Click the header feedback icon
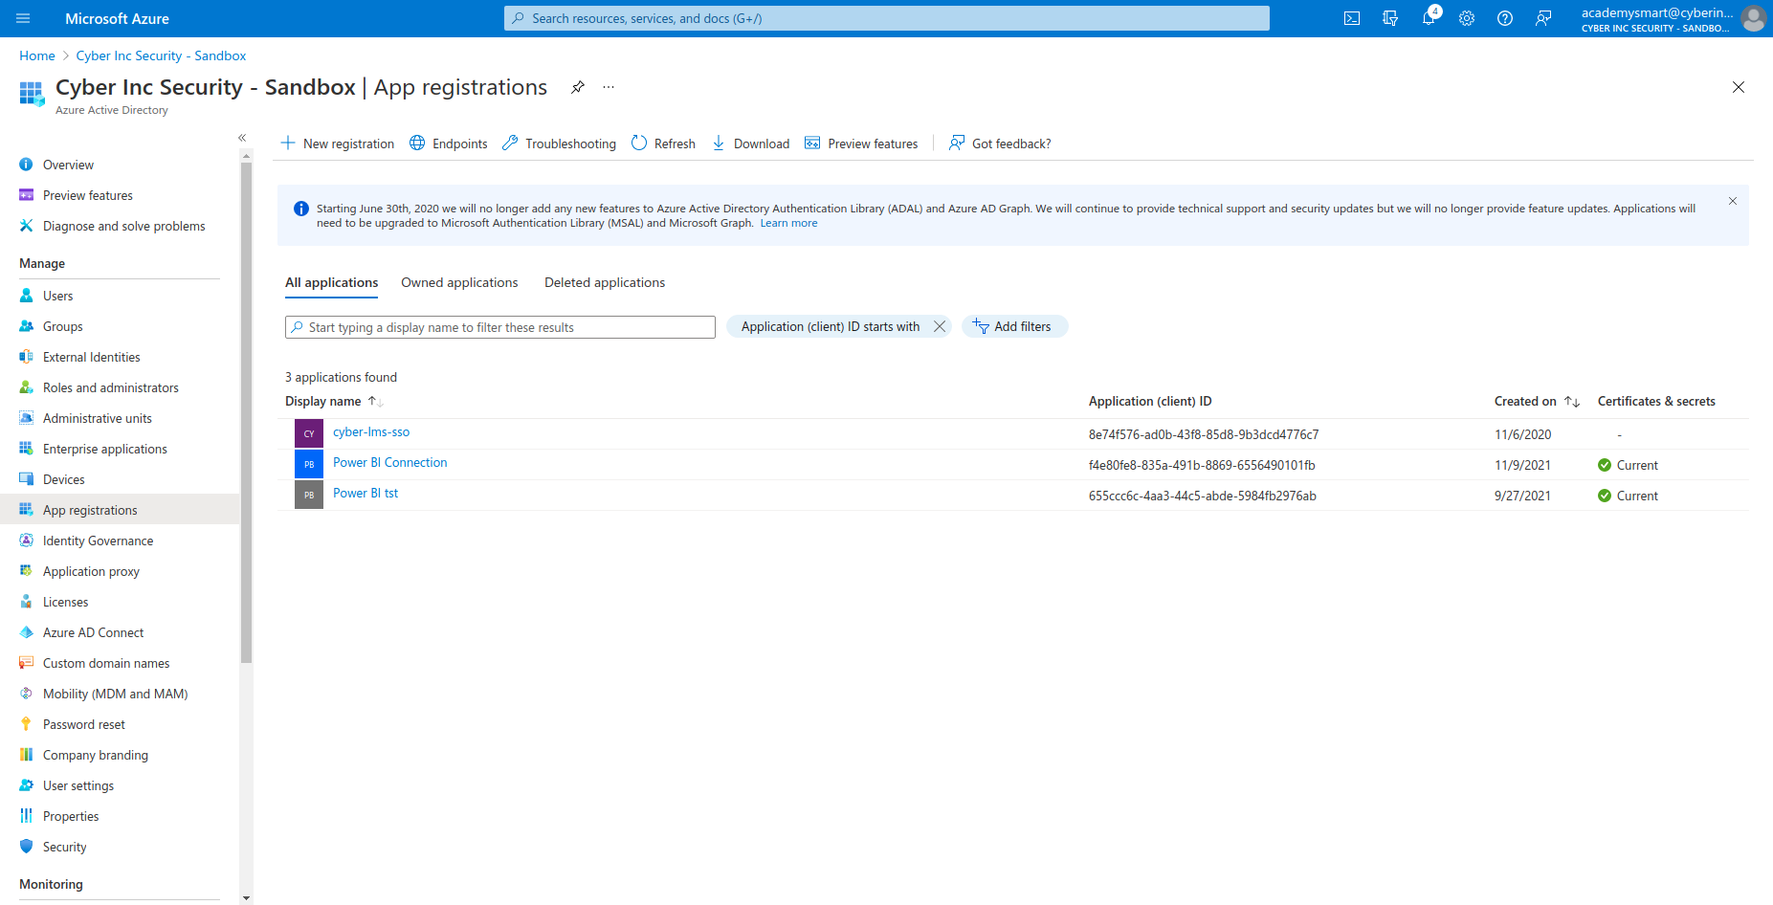The width and height of the screenshot is (1773, 905). [1543, 18]
